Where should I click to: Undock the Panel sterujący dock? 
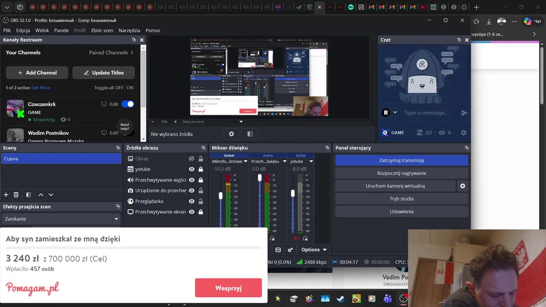click(467, 148)
